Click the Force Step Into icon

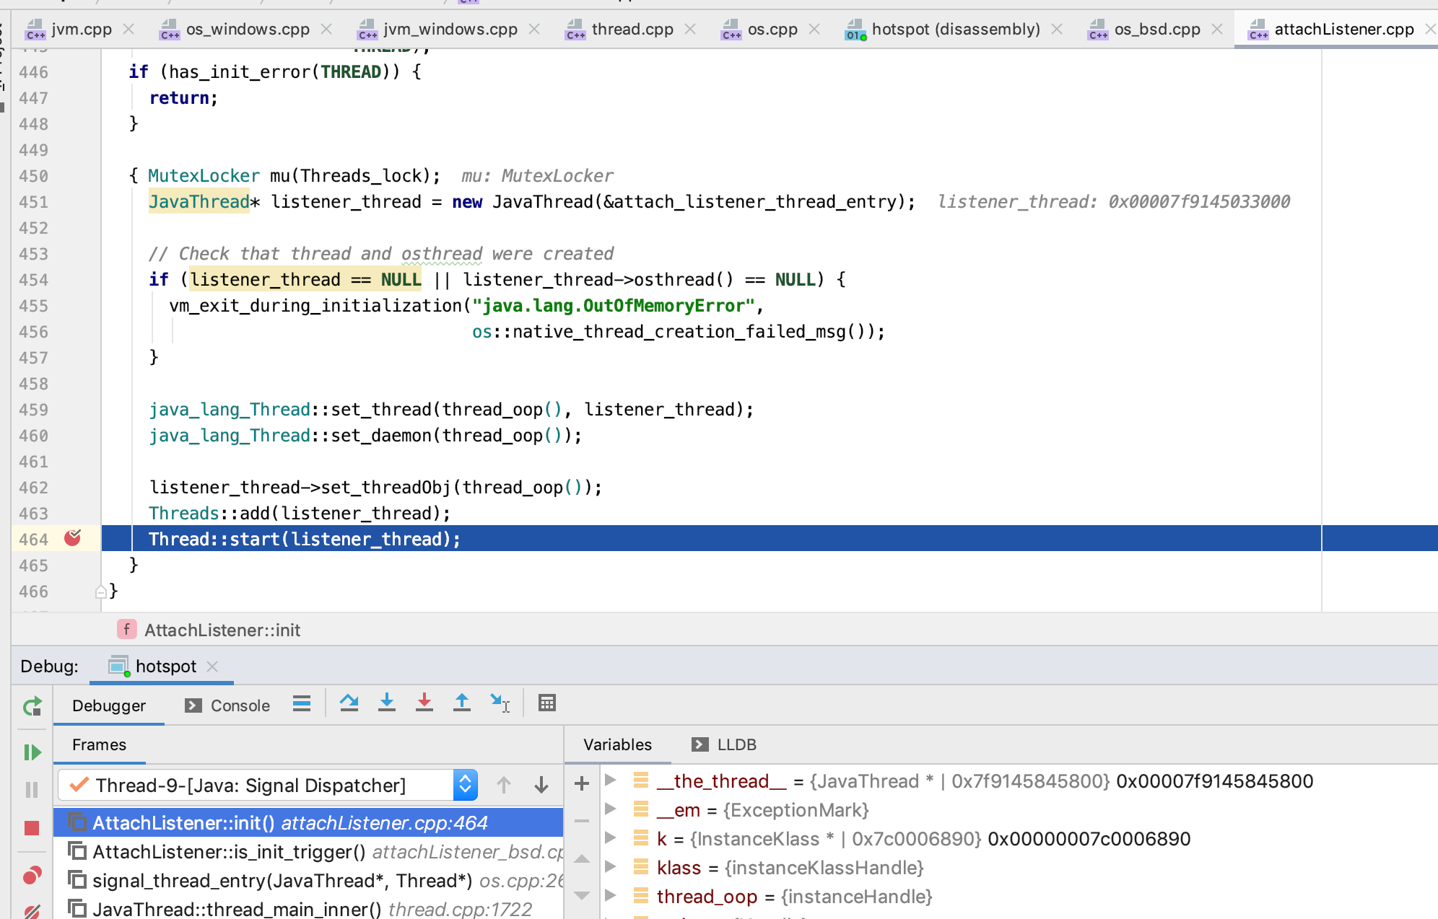point(424,703)
